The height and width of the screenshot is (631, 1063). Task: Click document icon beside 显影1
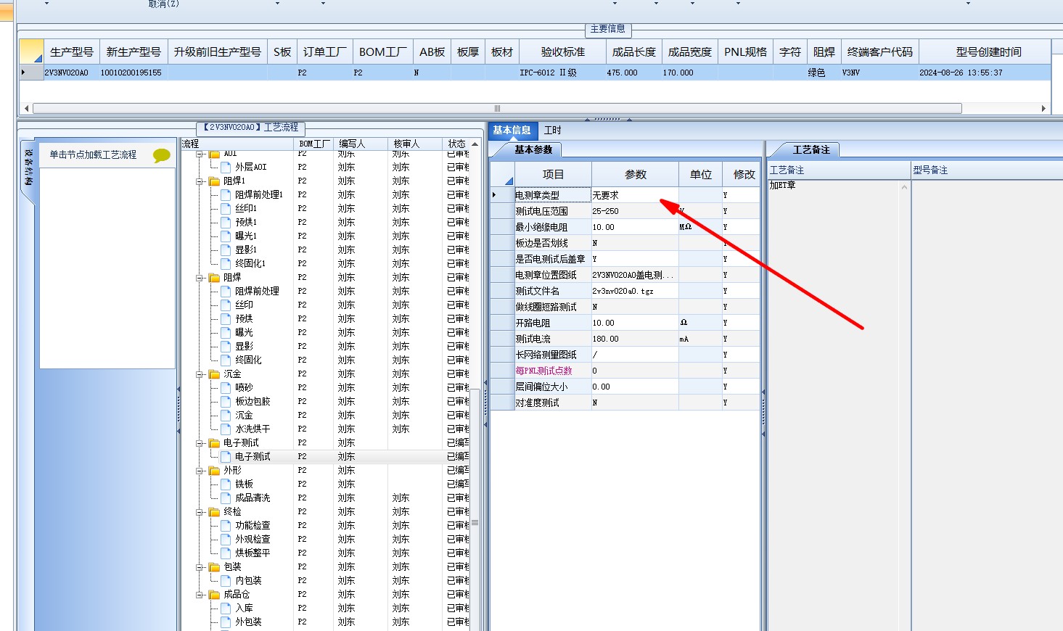point(226,249)
